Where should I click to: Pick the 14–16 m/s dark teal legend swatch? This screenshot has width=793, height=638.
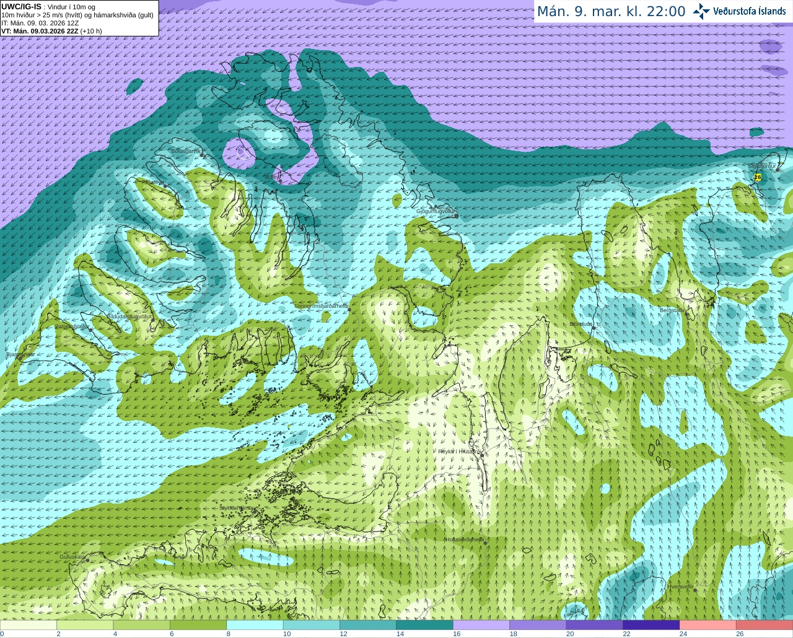coord(425,625)
